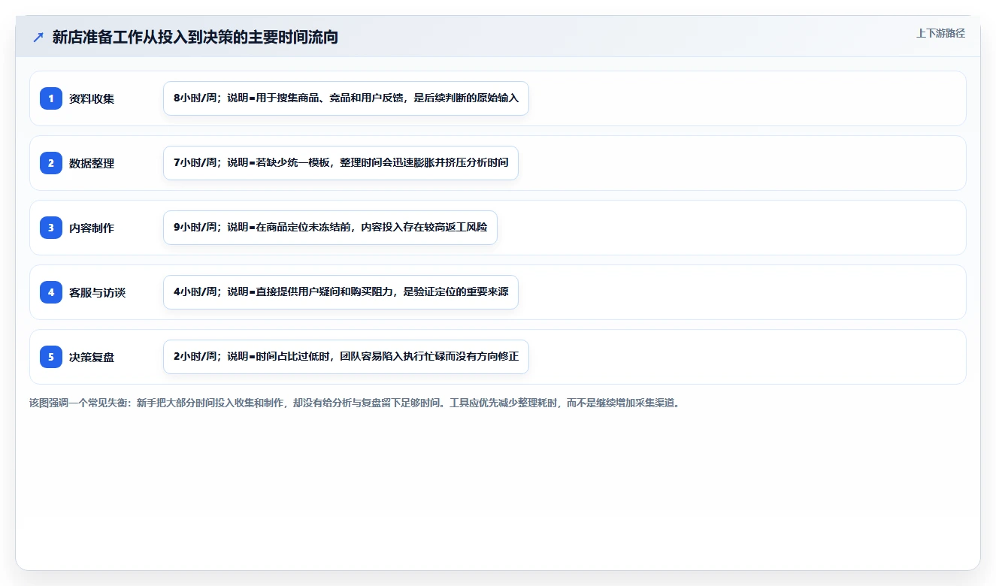Click the 8小时/周 description box

[346, 98]
